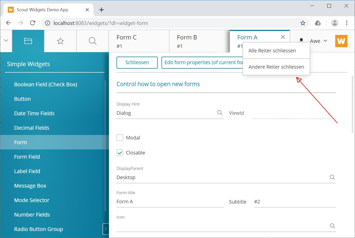This screenshot has height=238, width=355.
Task: Open Mode Selector page
Action: pos(32,200)
